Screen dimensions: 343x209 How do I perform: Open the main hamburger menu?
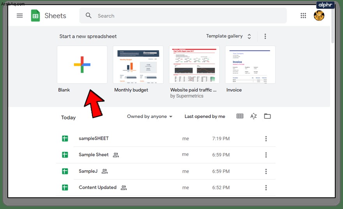coord(20,16)
